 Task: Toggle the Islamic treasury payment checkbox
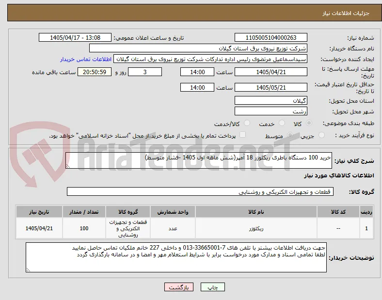tap(243, 135)
